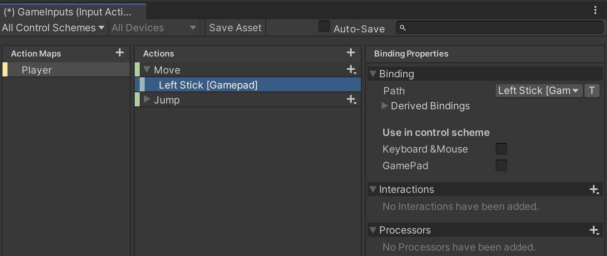
Task: Open the All Control Schemes dropdown
Action: [53, 28]
